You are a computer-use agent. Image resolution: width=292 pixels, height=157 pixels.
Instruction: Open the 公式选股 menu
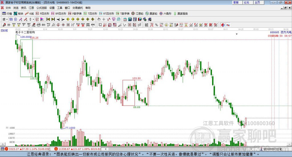coord(42,8)
